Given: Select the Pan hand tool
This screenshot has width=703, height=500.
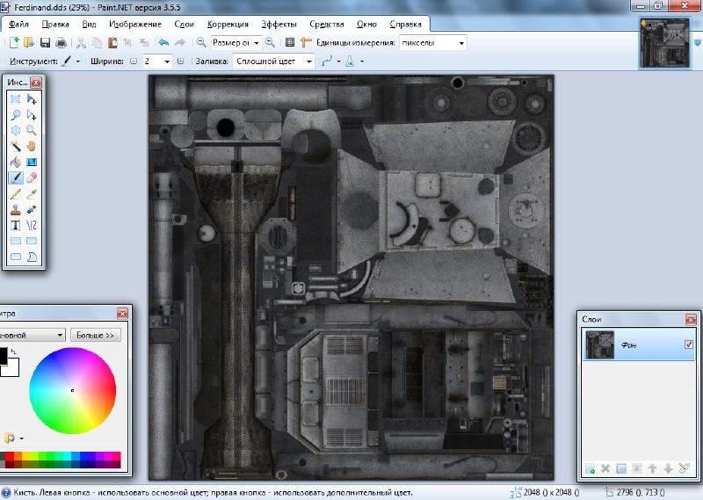Looking at the screenshot, I should pos(32,146).
